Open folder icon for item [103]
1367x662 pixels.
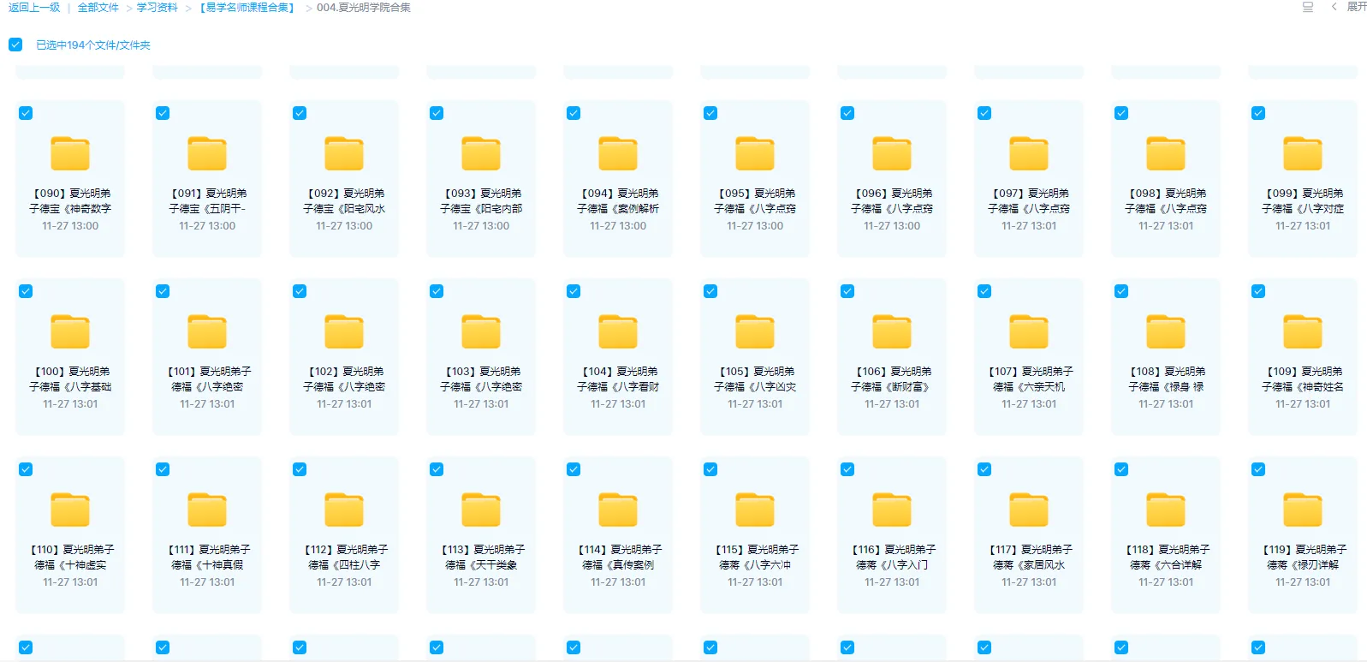[481, 332]
